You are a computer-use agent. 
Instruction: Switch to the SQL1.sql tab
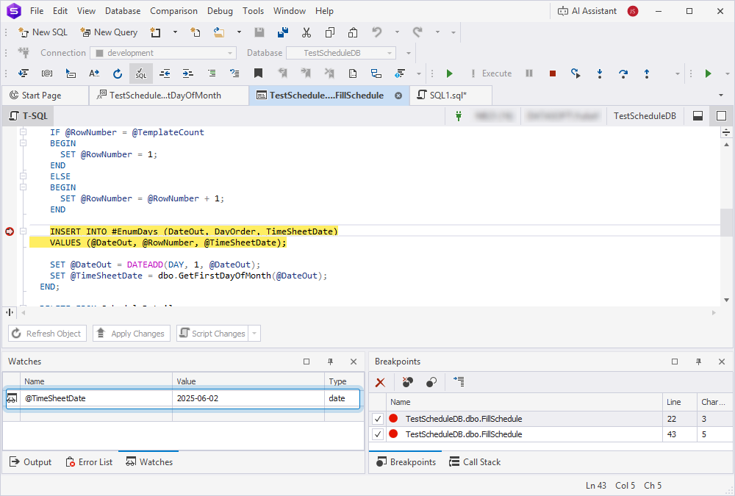point(448,95)
